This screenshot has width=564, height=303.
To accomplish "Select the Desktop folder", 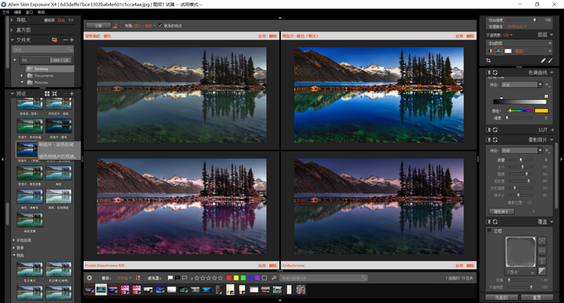I will [49, 68].
